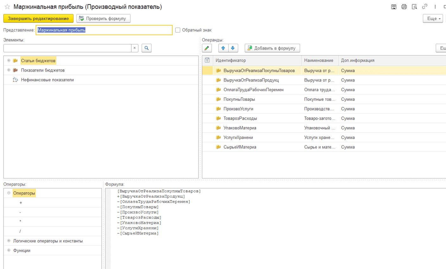This screenshot has width=446, height=269.
Task: Clear the Элементы search field with X
Action: coord(135,48)
